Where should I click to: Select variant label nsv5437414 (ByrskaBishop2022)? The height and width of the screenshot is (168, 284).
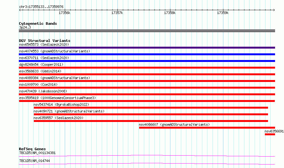tap(61, 104)
